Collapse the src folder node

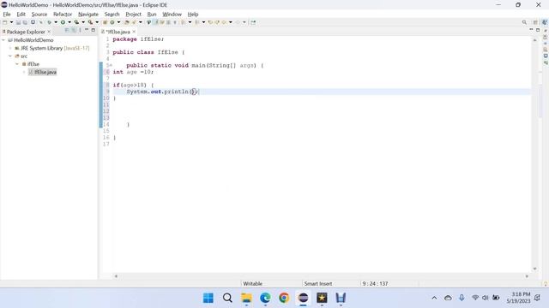[10, 56]
